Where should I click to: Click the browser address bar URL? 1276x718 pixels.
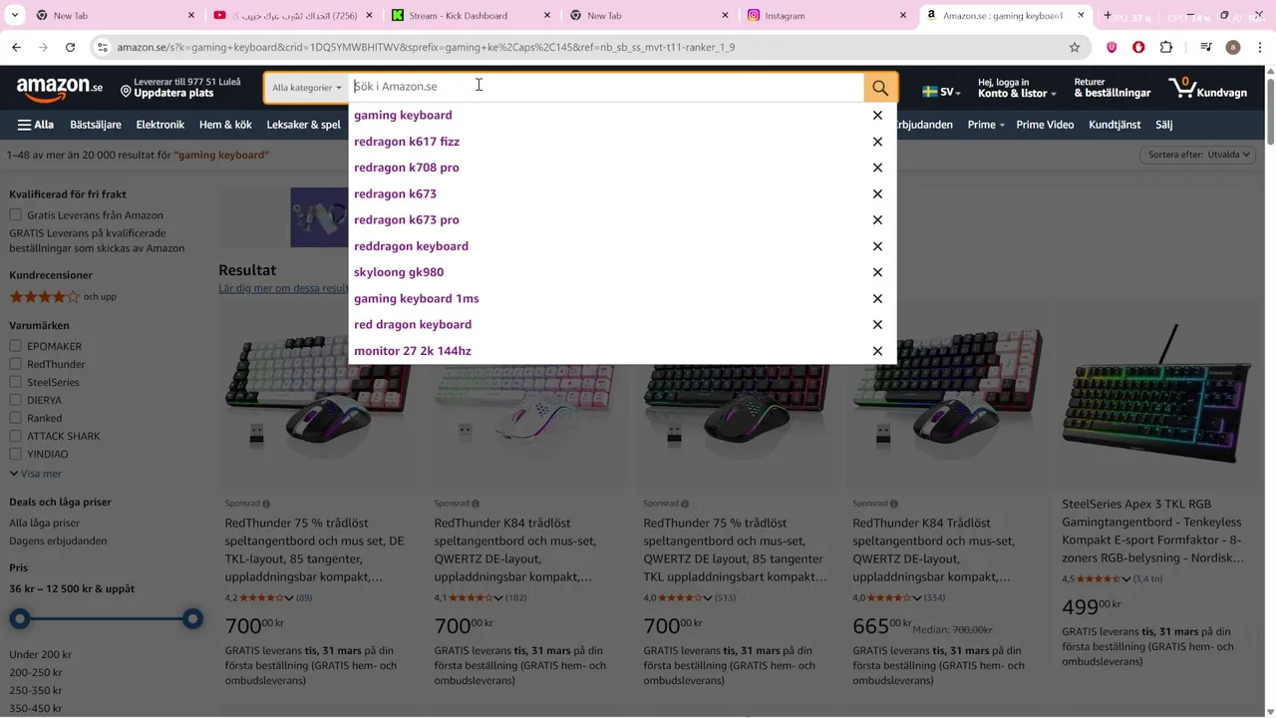click(x=426, y=47)
